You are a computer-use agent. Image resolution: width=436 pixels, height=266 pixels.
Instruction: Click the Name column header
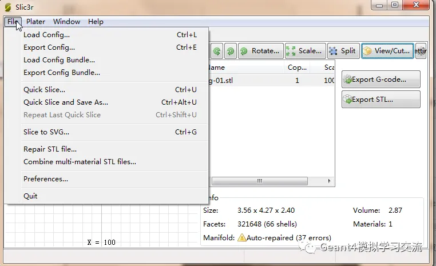[247, 68]
